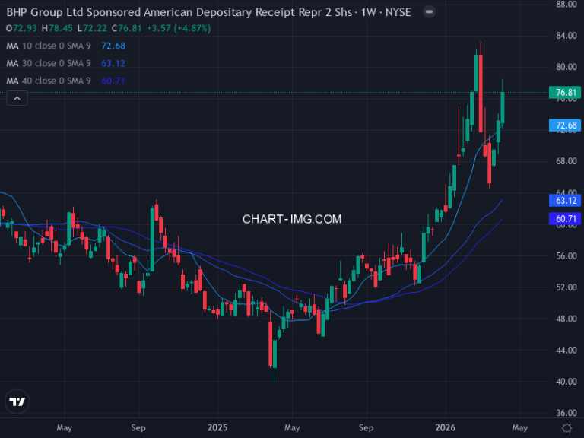
Task: Click the MA 30 value 63.12 in legend
Action: [x=113, y=63]
